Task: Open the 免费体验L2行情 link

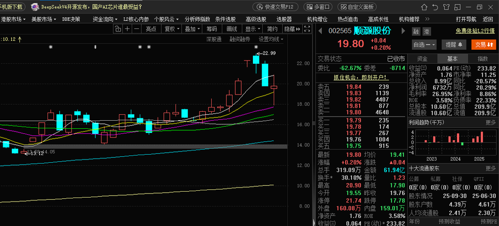Action: (x=475, y=31)
